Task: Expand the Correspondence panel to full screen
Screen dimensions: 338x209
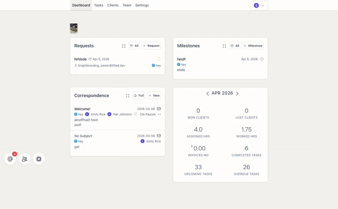Action: pyautogui.click(x=128, y=96)
